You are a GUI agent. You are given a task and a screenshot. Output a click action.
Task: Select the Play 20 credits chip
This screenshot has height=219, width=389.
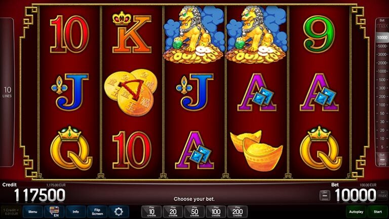coord(173,212)
